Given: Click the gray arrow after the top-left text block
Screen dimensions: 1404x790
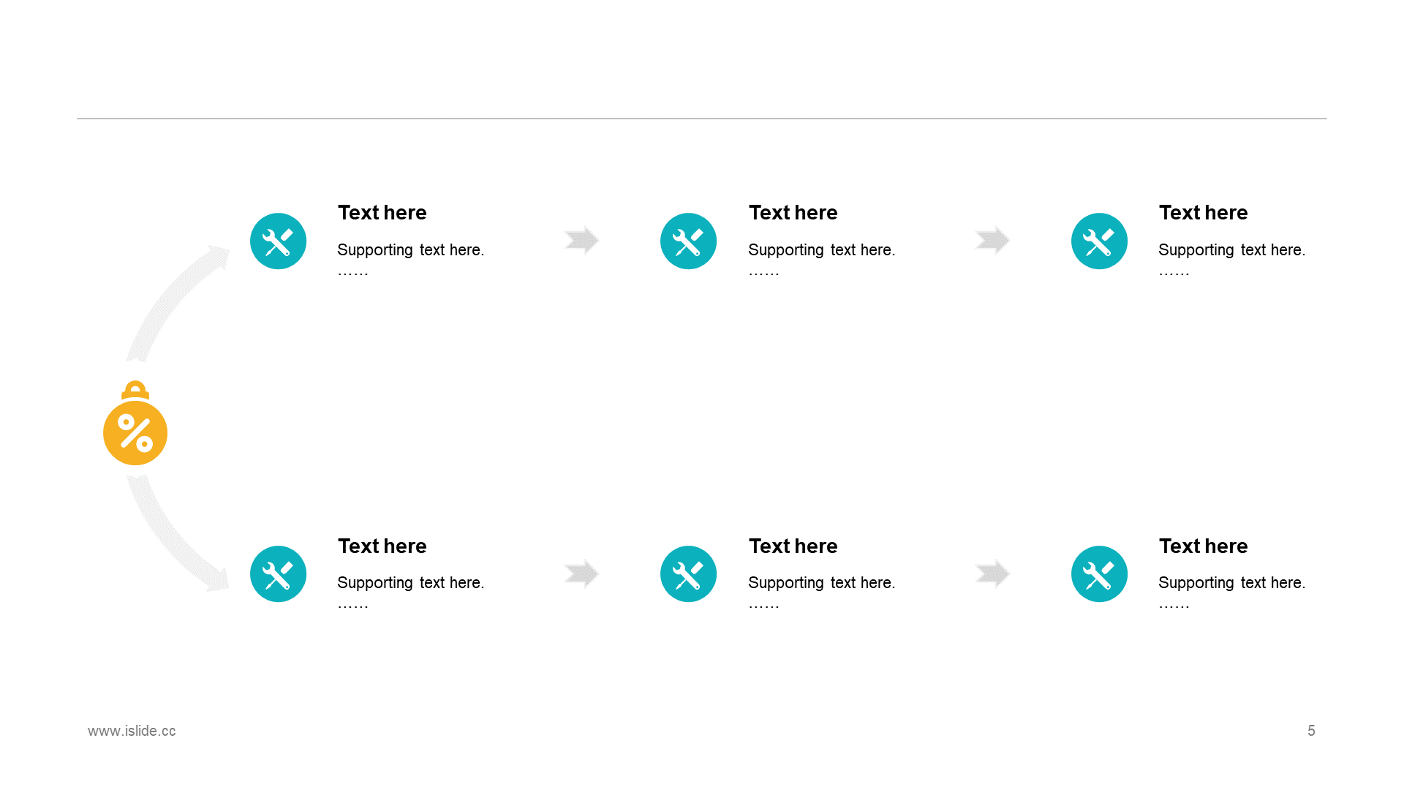Looking at the screenshot, I should tap(582, 240).
